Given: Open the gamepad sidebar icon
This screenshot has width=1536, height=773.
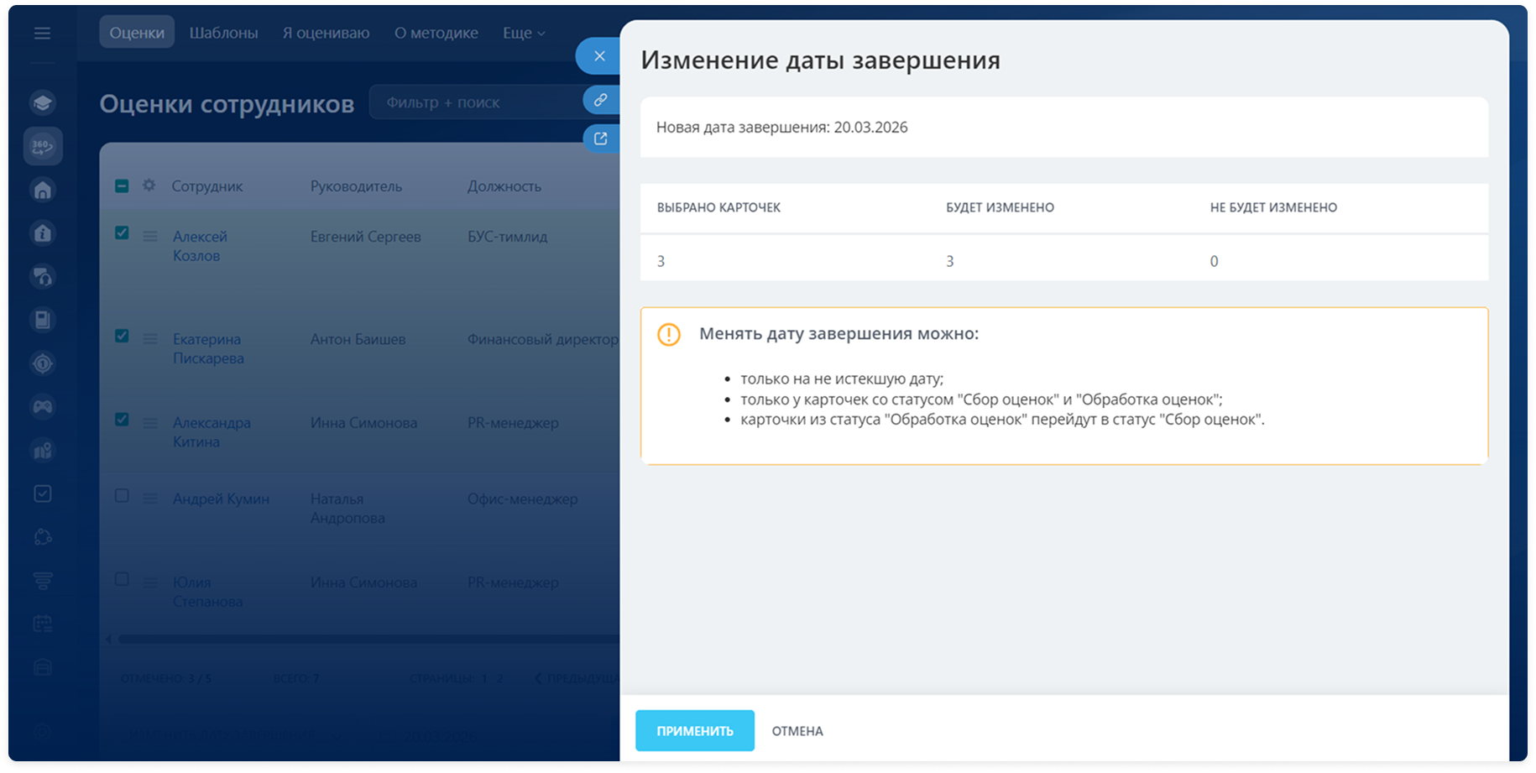Looking at the screenshot, I should pos(43,407).
